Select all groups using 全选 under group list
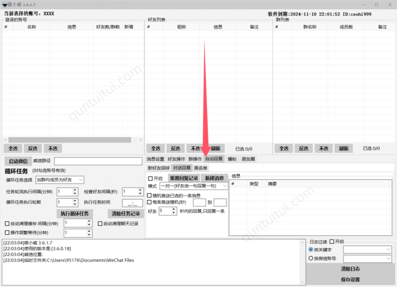 [x=284, y=148]
